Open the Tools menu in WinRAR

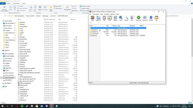pos(102,14)
